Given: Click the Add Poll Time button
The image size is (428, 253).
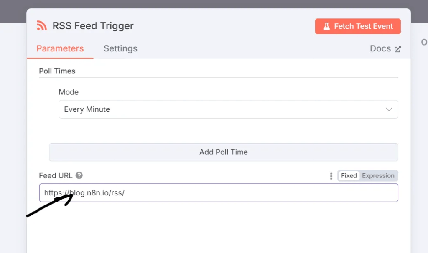Looking at the screenshot, I should (223, 152).
